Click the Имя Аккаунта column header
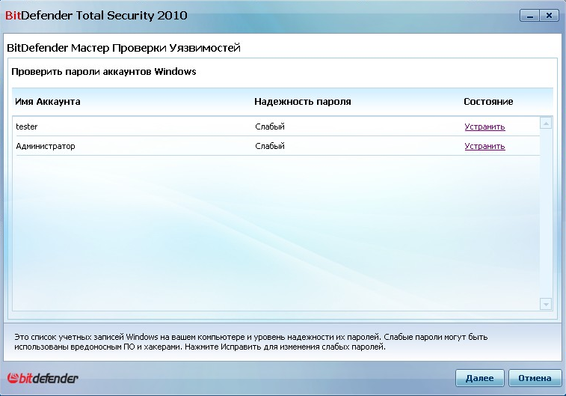566x396 pixels. [48, 102]
